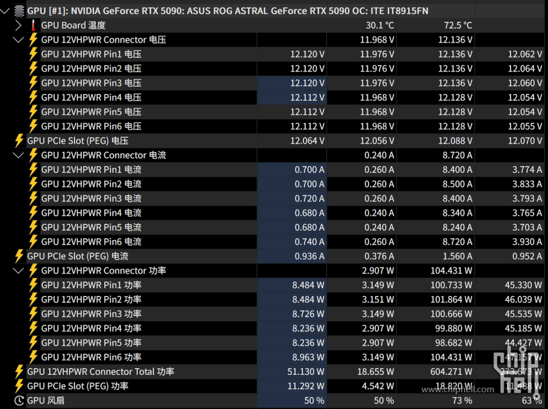
Task: Click the GPU chip icon in the header row
Action: (19, 11)
